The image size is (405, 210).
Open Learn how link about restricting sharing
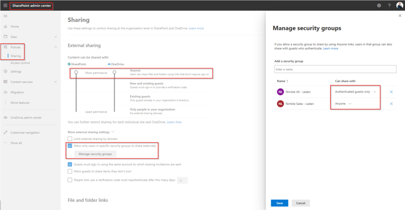pyautogui.click(x=174, y=122)
